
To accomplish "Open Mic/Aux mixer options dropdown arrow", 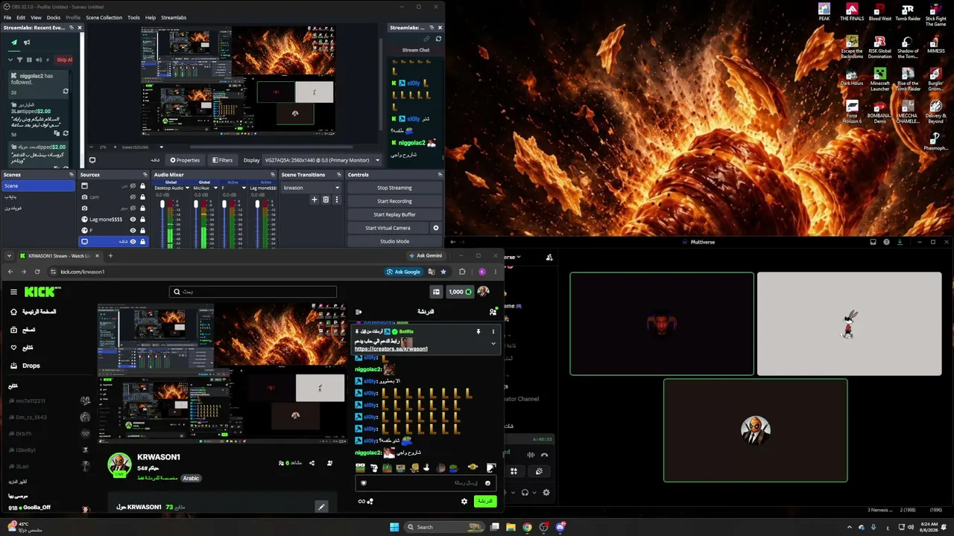I will (x=215, y=188).
